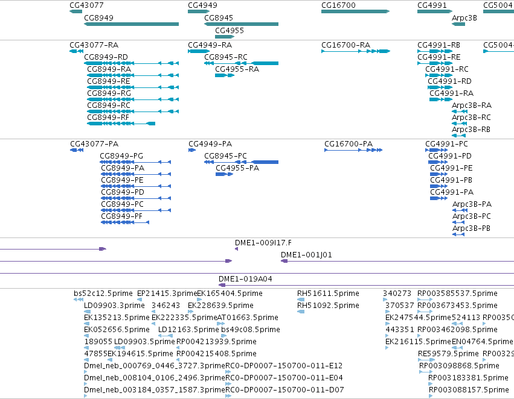Select protein CG4991-PC
This screenshot has width=514, height=399.
click(x=446, y=144)
